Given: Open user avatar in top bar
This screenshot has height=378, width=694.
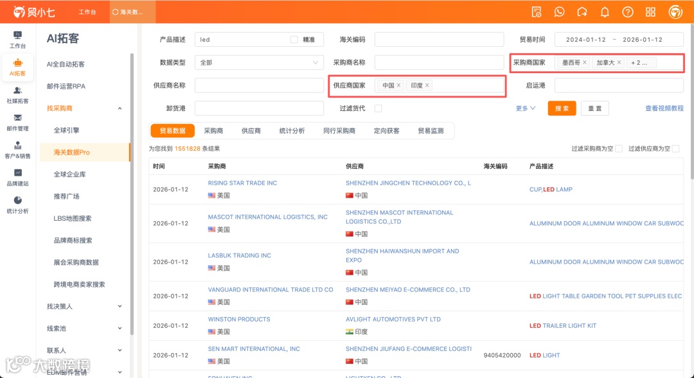Looking at the screenshot, I should [x=675, y=12].
